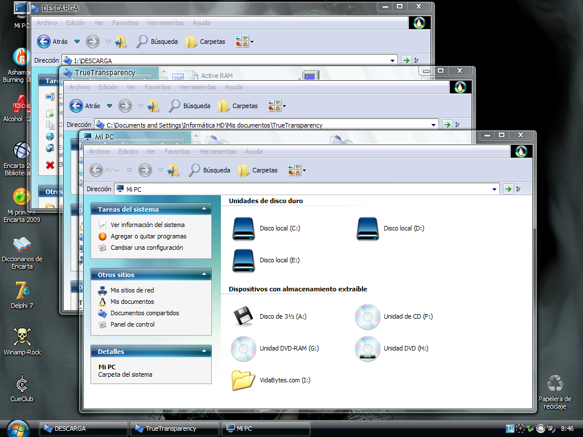Click the Atrás navigation arrow
Viewport: 583px width, 437px height.
click(97, 170)
